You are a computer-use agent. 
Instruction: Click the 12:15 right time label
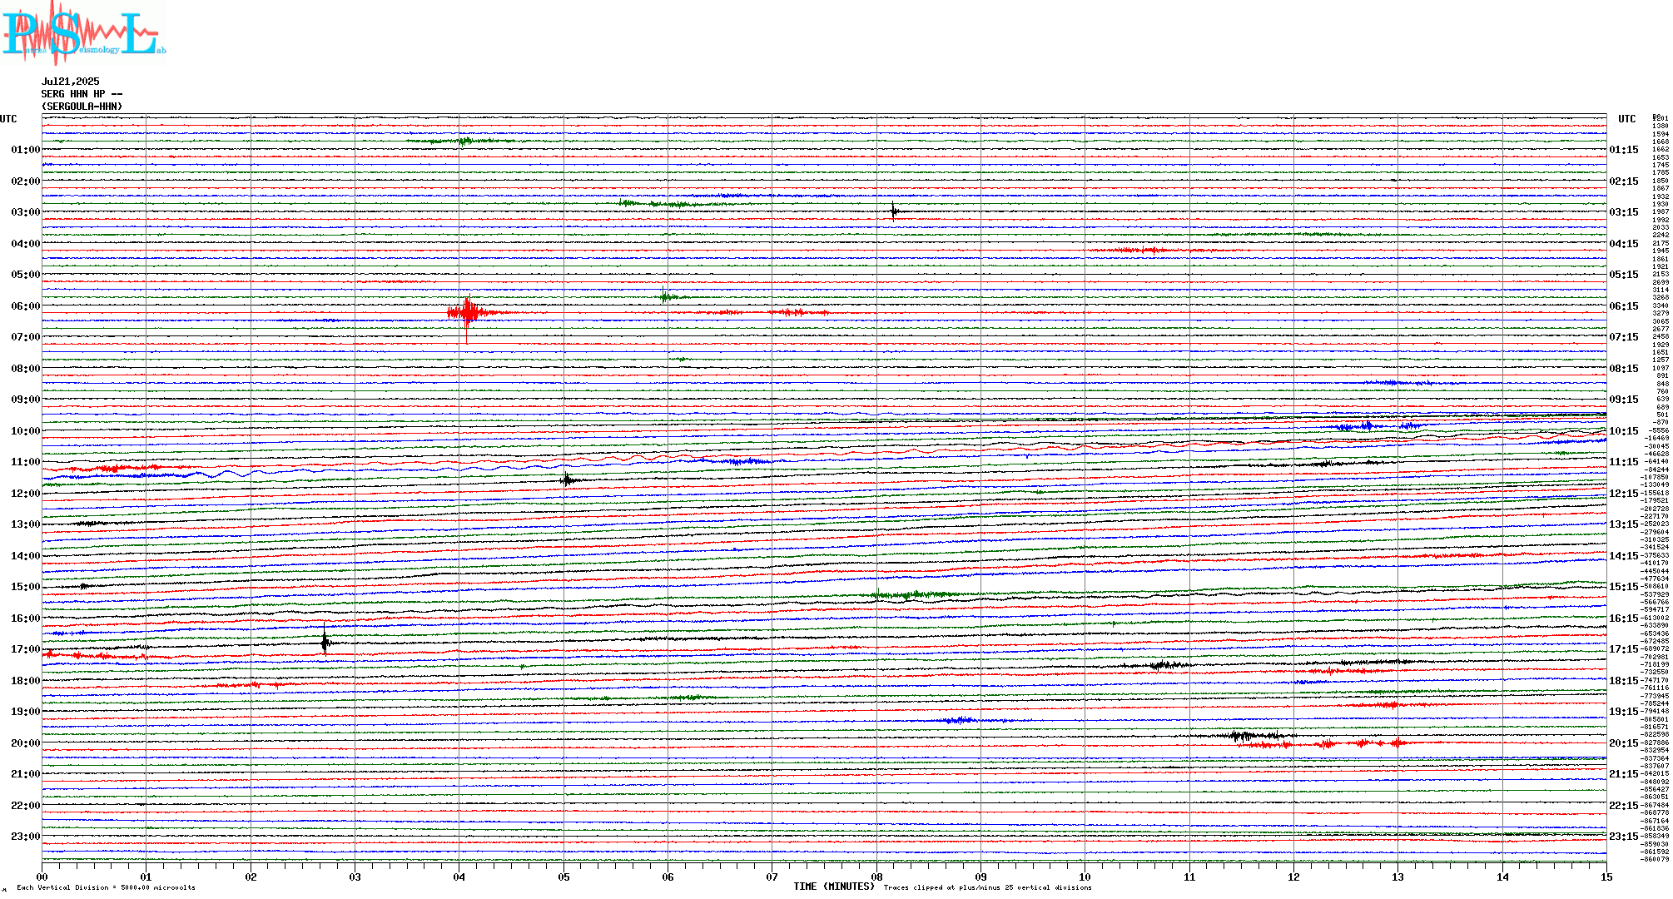coord(1624,494)
